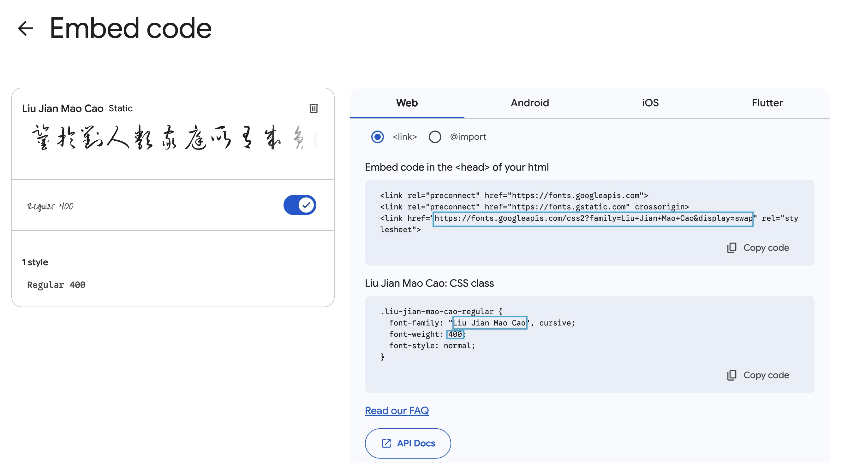Click the handwritten Regular 400 style sample
This screenshot has height=463, width=848.
(50, 206)
